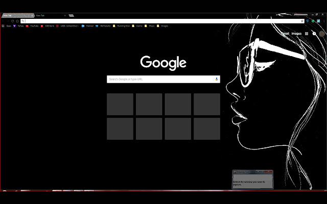327x204 pixels.
Task: Open the light-blue square extension icon
Action: pyautogui.click(x=318, y=21)
